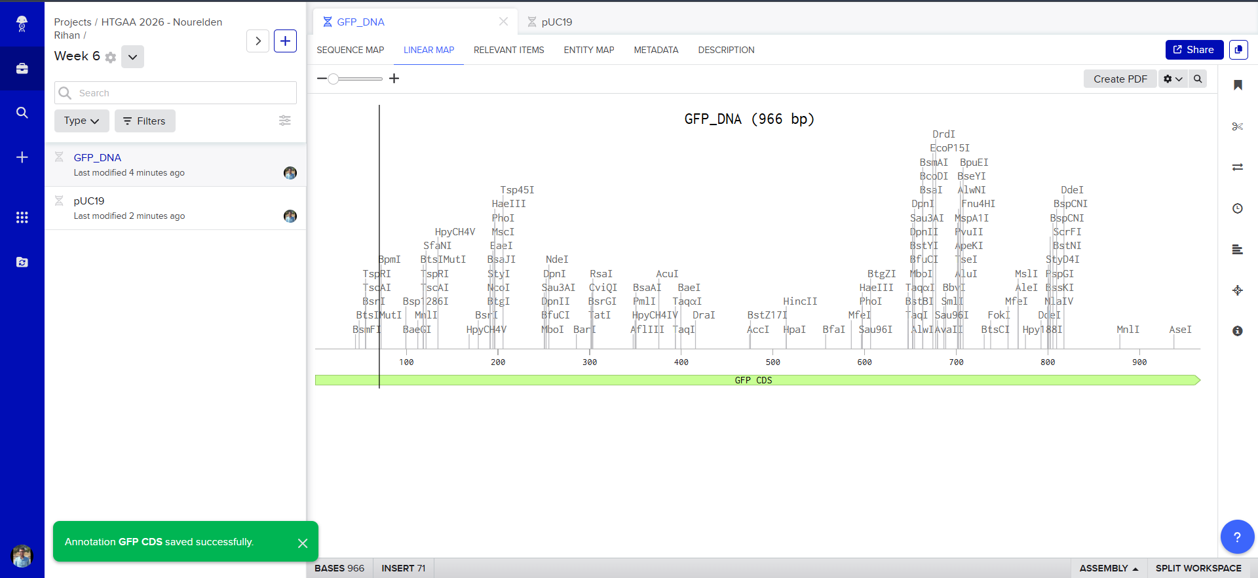
Task: Zoom in the linear map with plus
Action: tap(394, 79)
